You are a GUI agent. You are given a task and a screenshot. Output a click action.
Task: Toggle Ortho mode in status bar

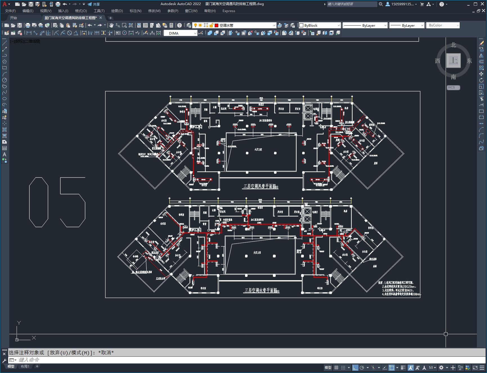coord(355,367)
